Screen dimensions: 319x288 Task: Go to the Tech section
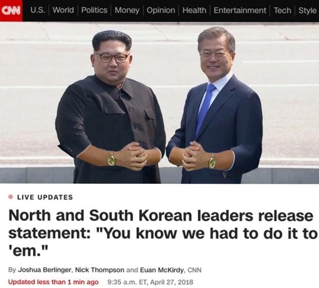pos(282,10)
